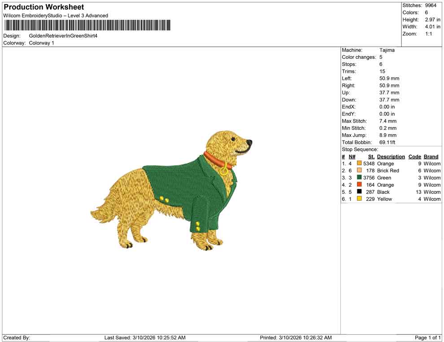Click the St. column header
This screenshot has width=444, height=342.
tap(371, 156)
